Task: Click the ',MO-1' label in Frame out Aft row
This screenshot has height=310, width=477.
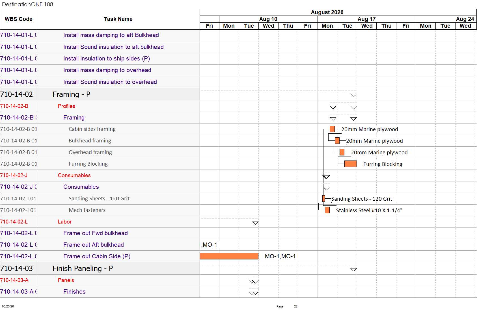Action: pos(209,245)
